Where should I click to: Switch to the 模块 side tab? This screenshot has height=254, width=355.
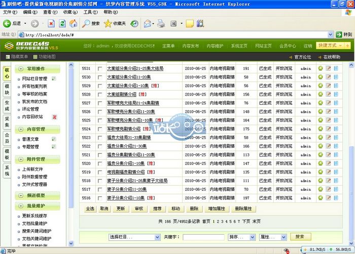pyautogui.click(x=7, y=89)
